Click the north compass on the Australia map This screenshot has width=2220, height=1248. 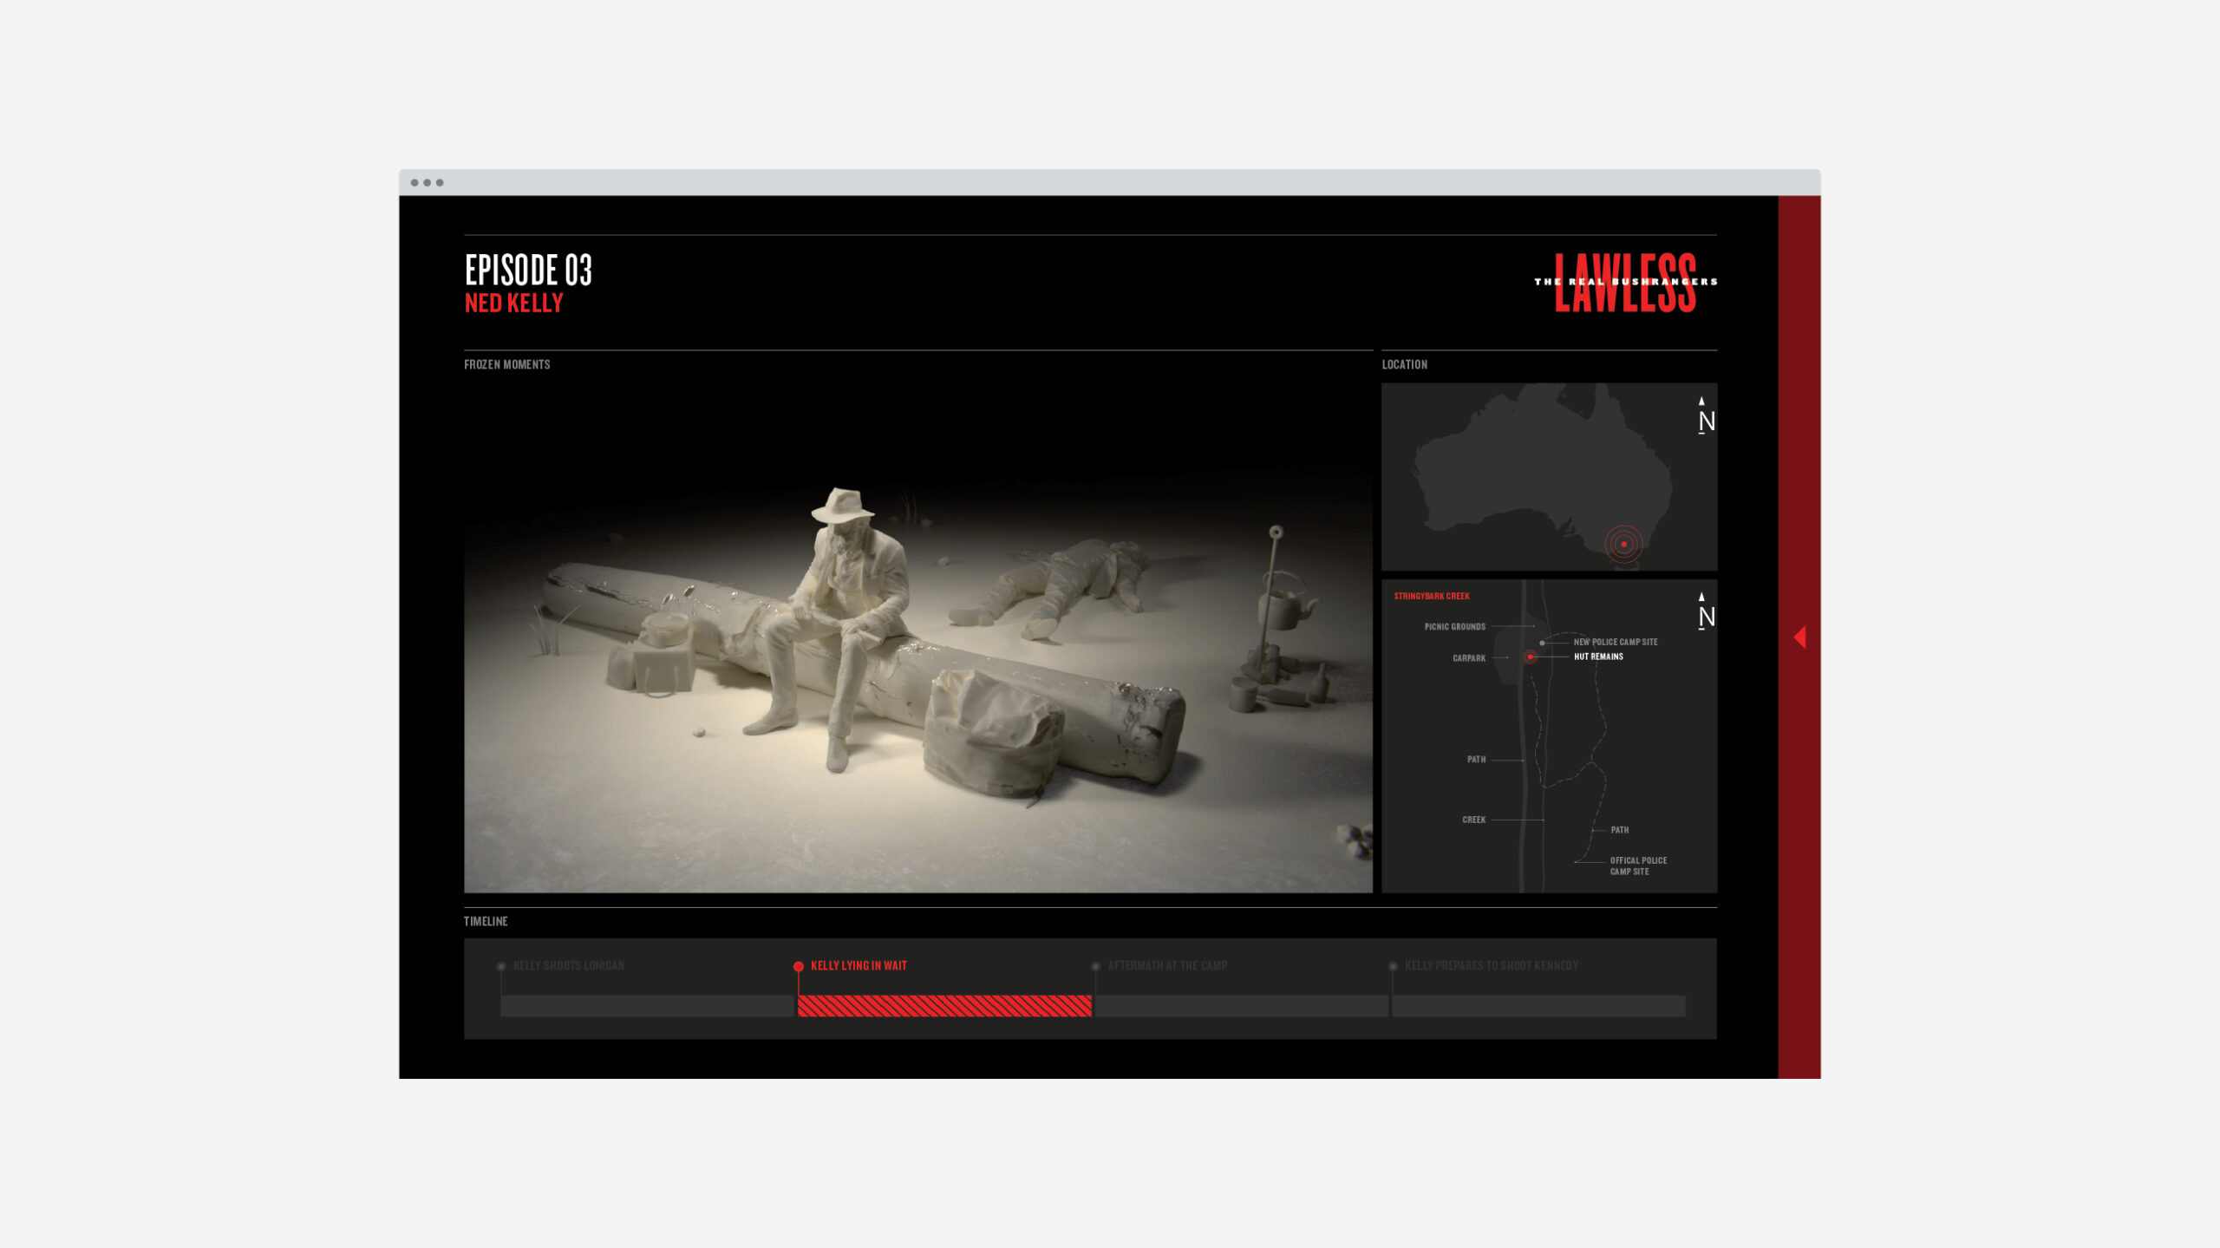[x=1705, y=416]
